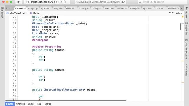Navigate forward with the right arrow
Image resolution: width=189 pixels, height=106 pixels.
[11, 9]
